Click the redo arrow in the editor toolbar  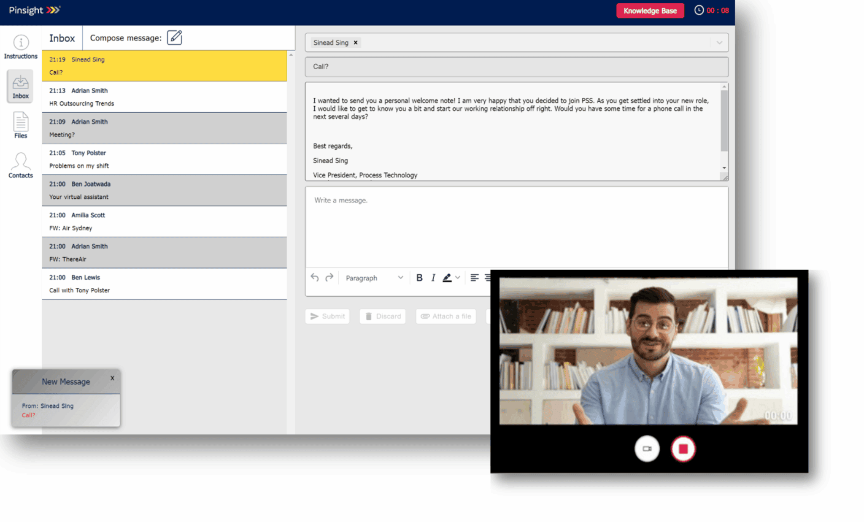pyautogui.click(x=330, y=277)
